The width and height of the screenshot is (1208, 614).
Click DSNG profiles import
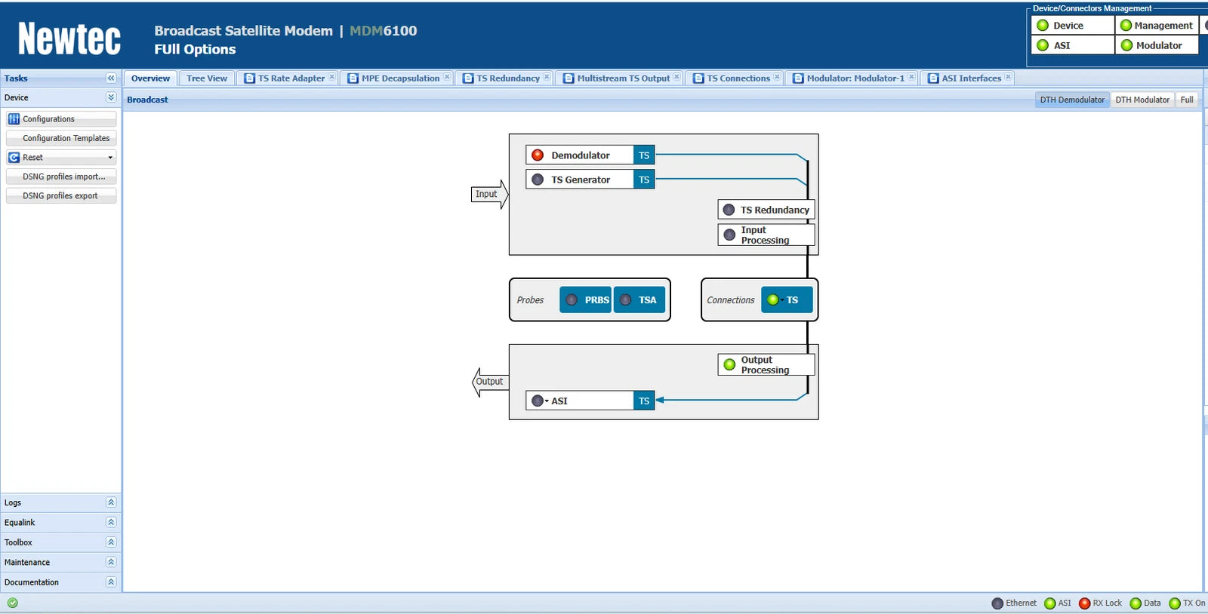61,177
